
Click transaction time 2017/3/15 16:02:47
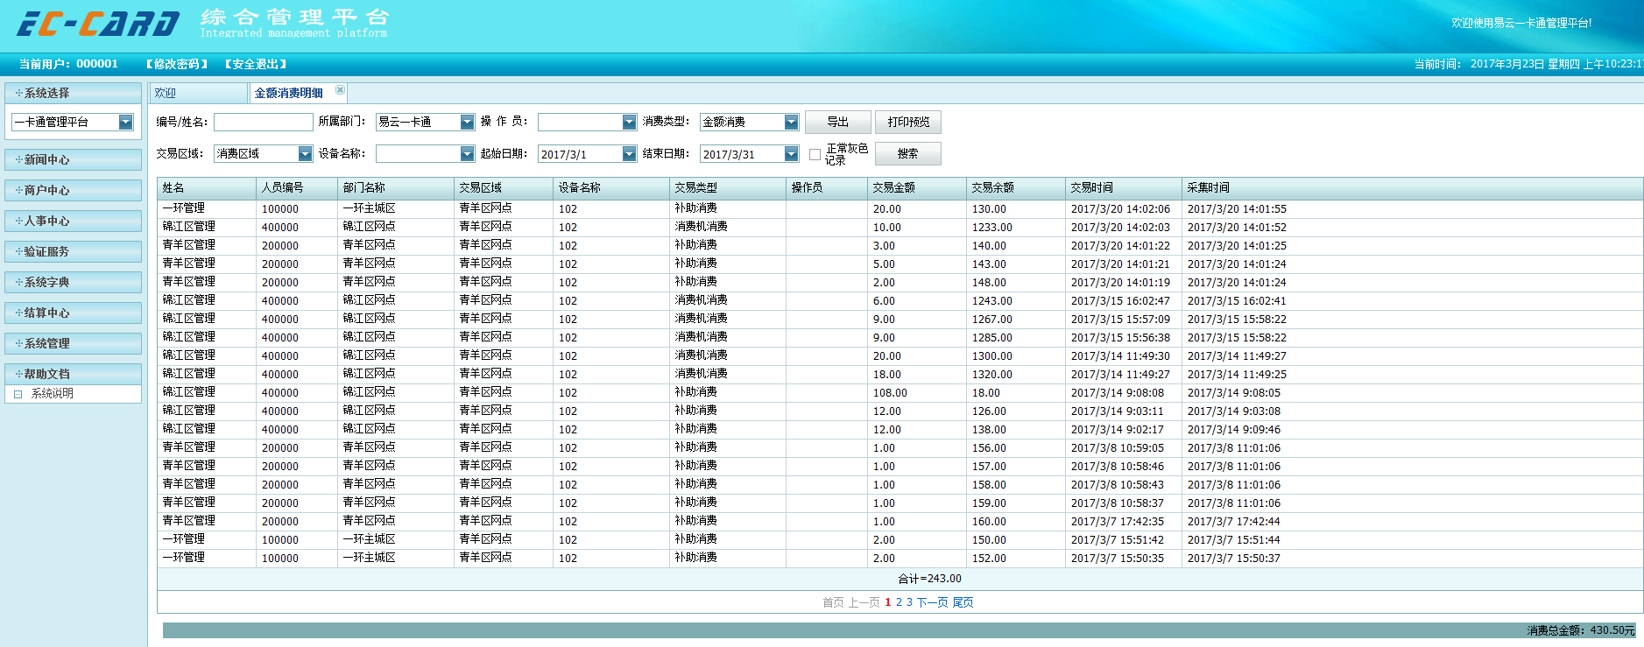1120,301
